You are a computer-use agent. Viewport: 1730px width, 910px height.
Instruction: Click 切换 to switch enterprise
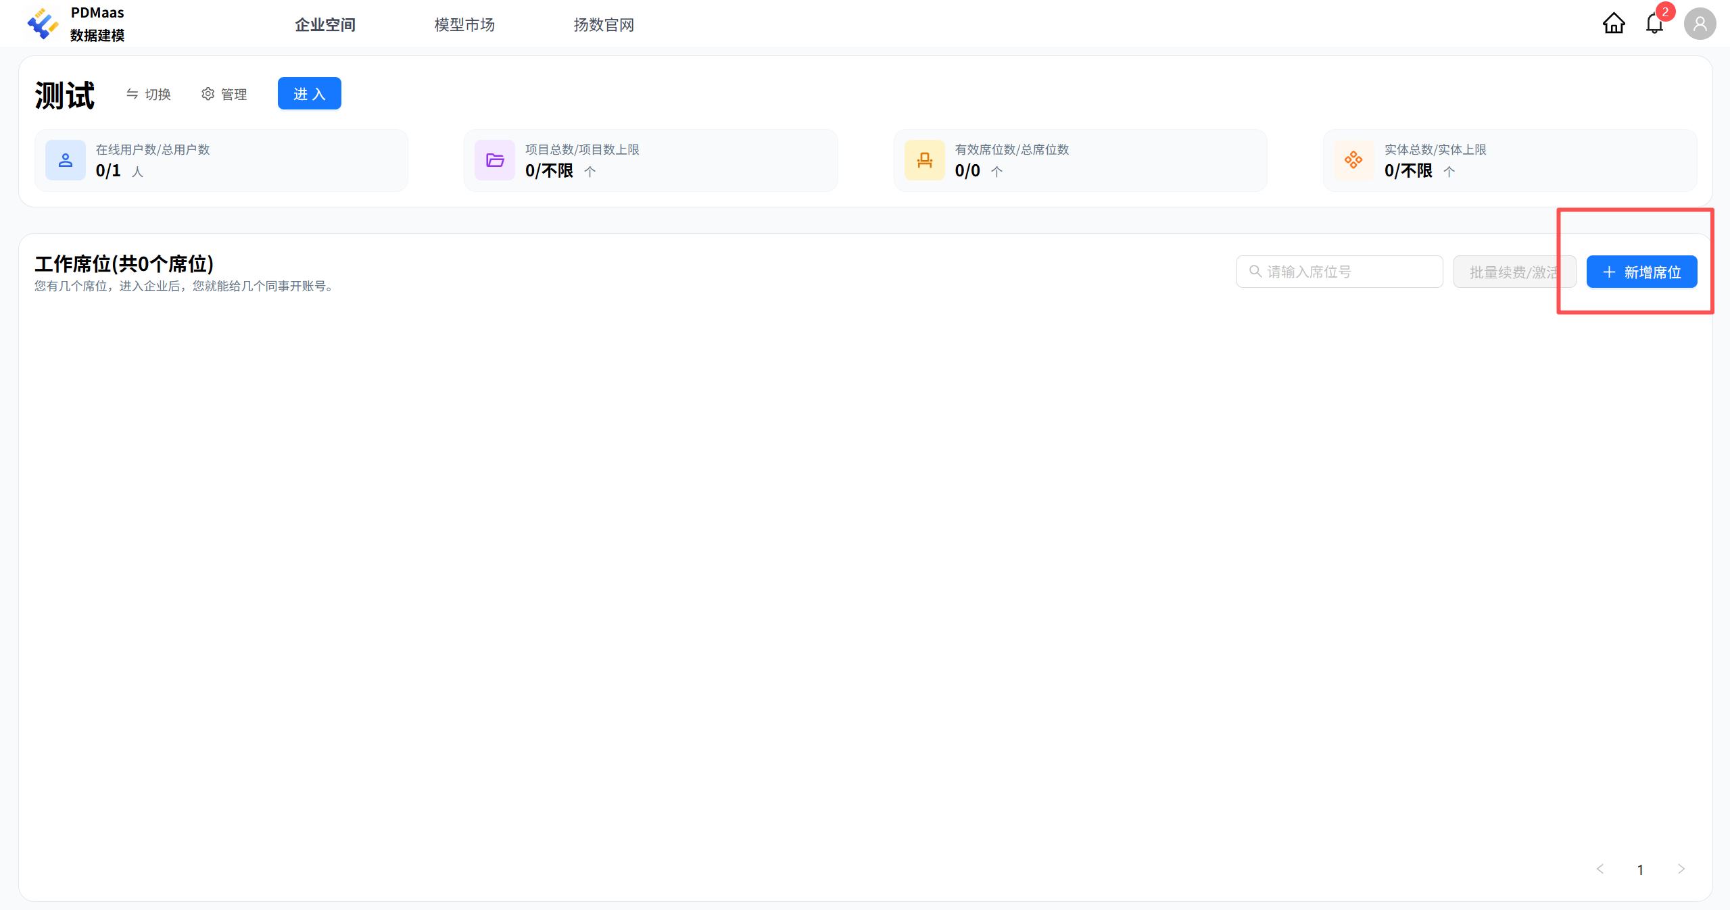tap(149, 95)
